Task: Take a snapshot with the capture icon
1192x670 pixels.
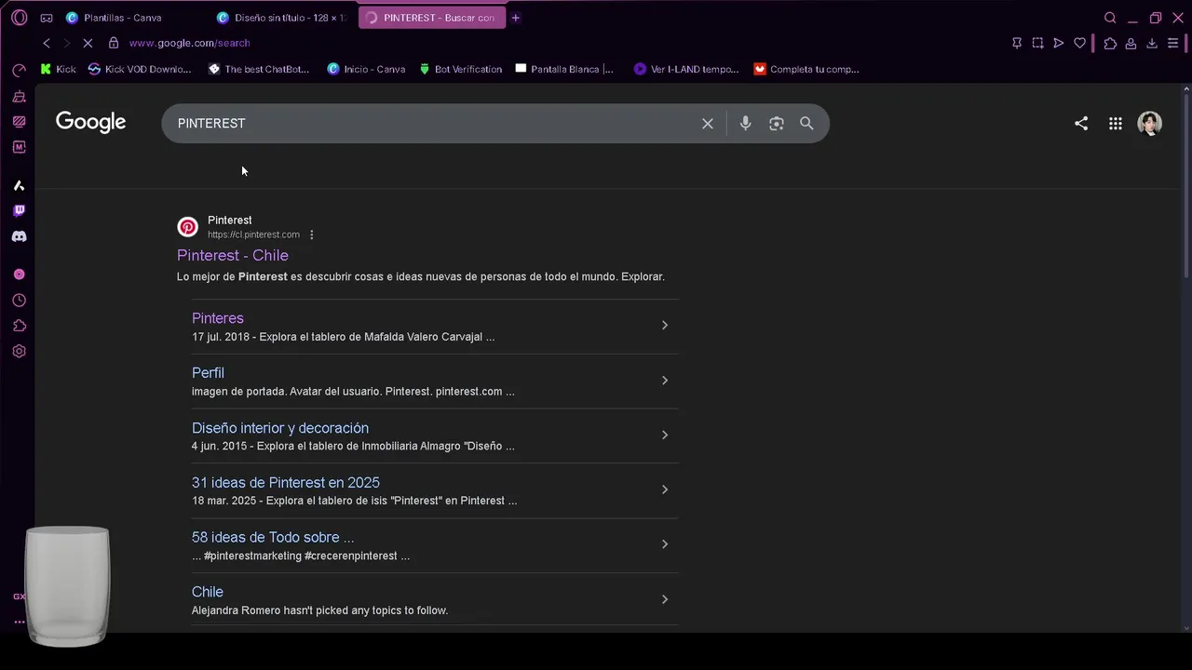Action: click(x=1037, y=43)
